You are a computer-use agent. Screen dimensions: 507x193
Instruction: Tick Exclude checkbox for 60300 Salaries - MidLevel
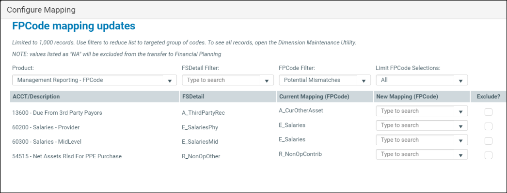[x=489, y=141]
